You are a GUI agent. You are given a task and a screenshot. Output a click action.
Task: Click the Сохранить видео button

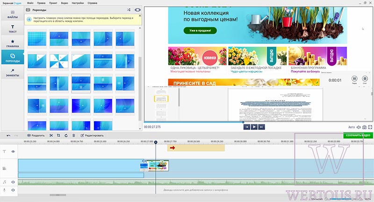pyautogui.click(x=358, y=135)
